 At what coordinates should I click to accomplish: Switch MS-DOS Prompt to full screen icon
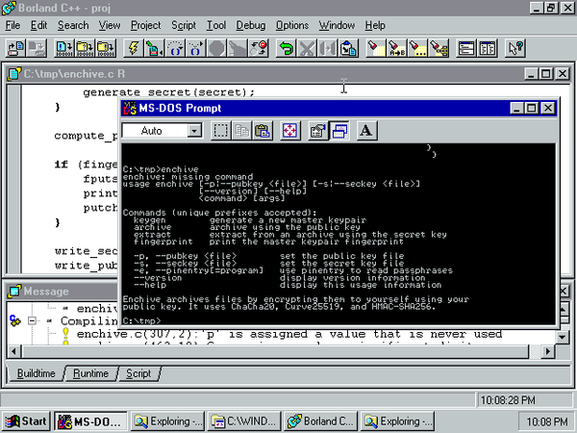(290, 131)
